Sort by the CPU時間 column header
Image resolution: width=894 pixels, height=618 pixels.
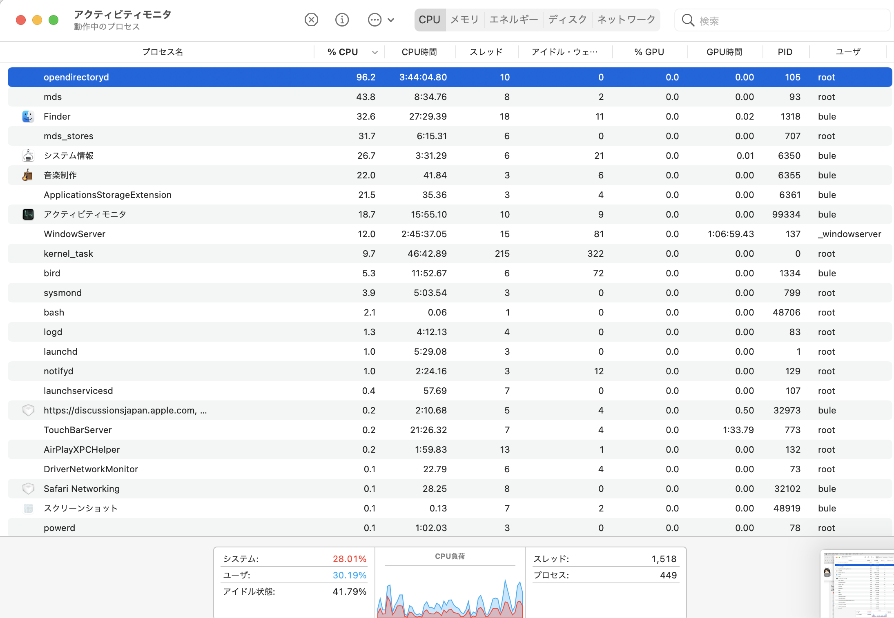coord(419,52)
